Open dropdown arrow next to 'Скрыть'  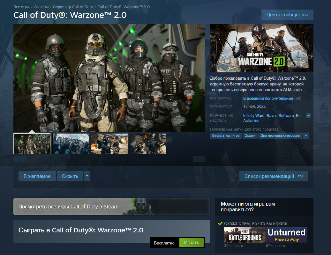click(x=87, y=176)
